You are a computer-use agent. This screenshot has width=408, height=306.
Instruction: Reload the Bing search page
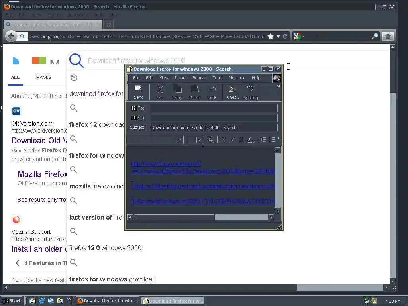[285, 36]
